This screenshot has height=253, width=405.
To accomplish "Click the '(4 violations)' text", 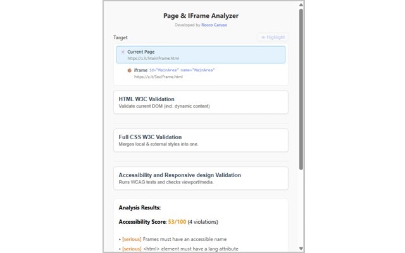I will pyautogui.click(x=202, y=222).
